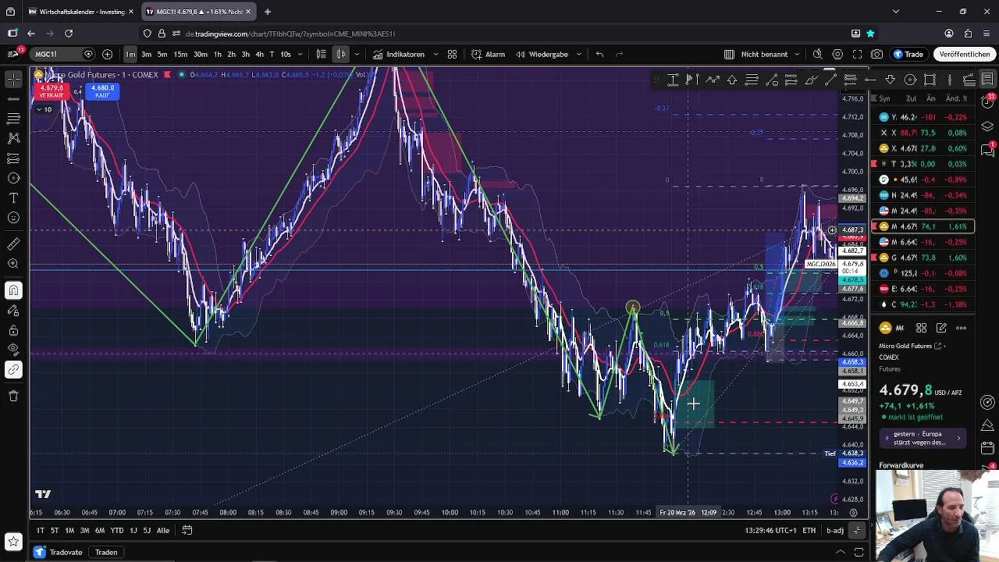The width and height of the screenshot is (999, 562).
Task: Select the crosshair cursor tool
Action: click(13, 79)
